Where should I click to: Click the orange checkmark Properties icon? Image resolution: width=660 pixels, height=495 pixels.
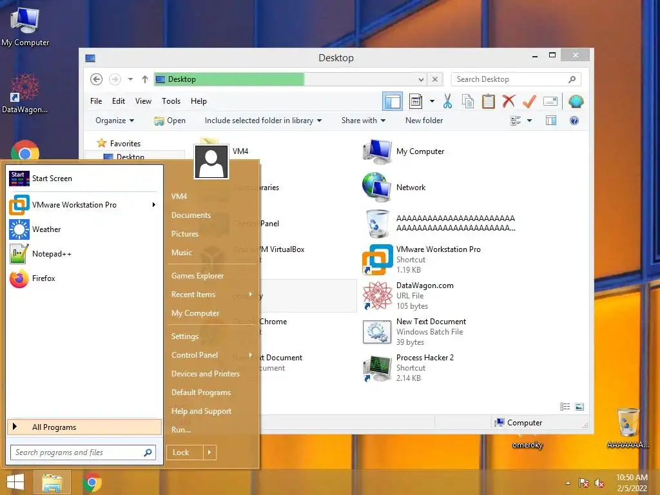[529, 101]
